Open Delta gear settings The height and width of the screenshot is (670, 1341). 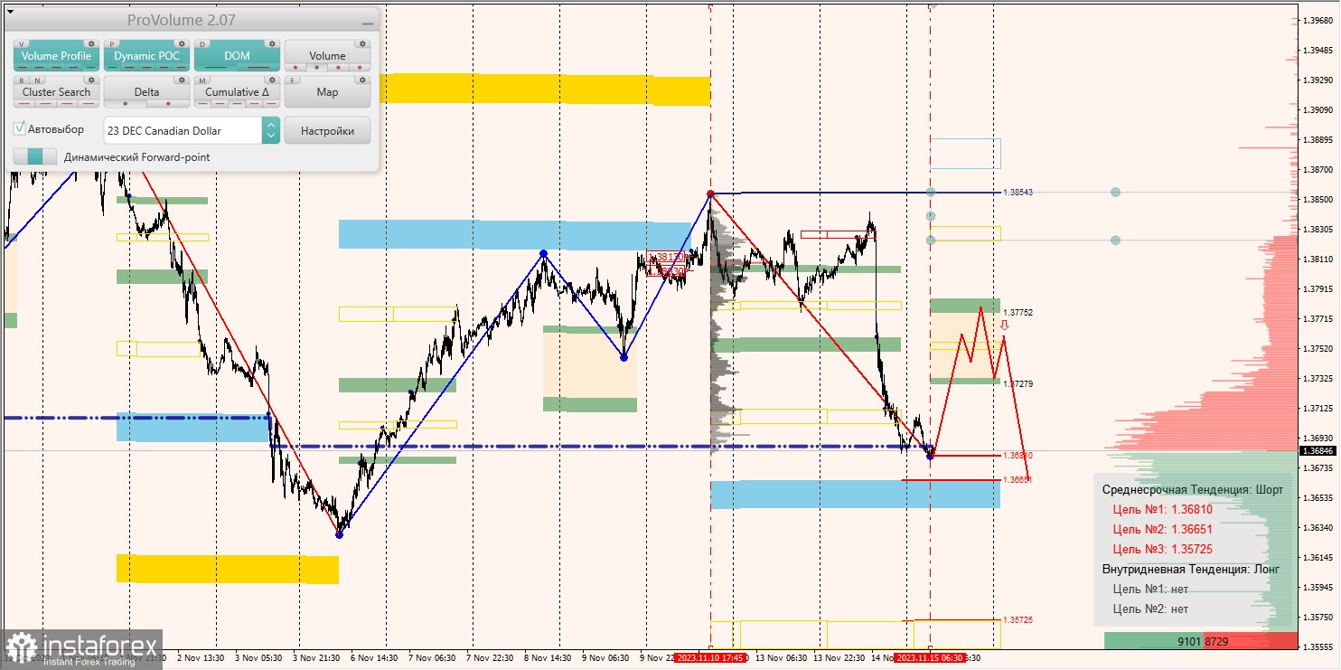182,80
